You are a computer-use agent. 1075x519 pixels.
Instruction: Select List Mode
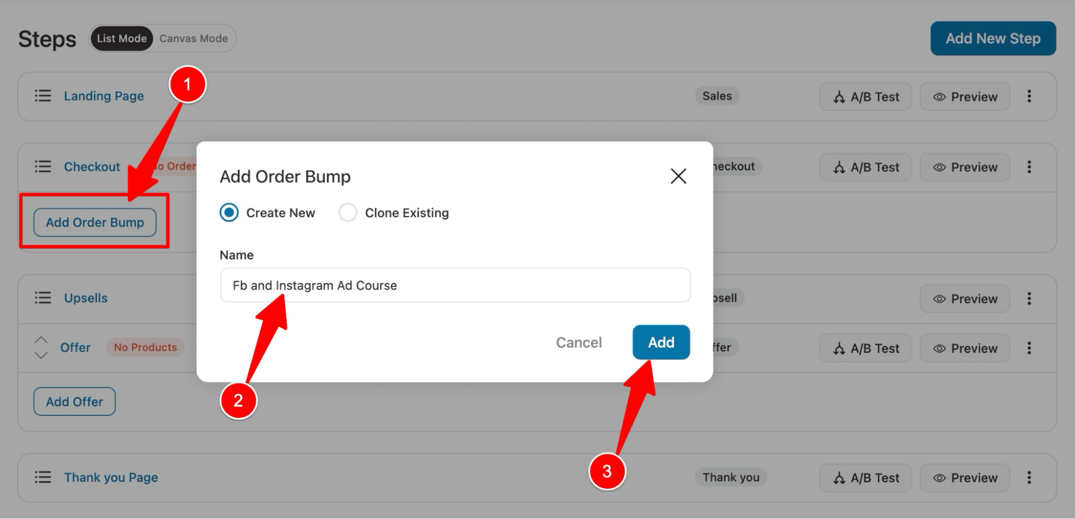(121, 38)
